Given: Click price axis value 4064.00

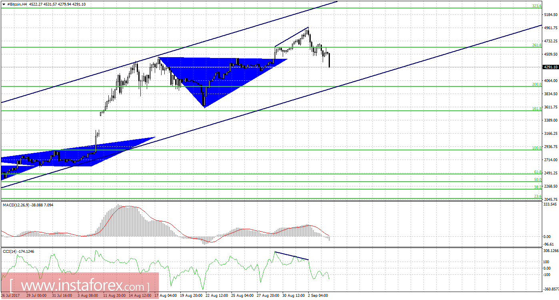Looking at the screenshot, I should tap(551, 81).
